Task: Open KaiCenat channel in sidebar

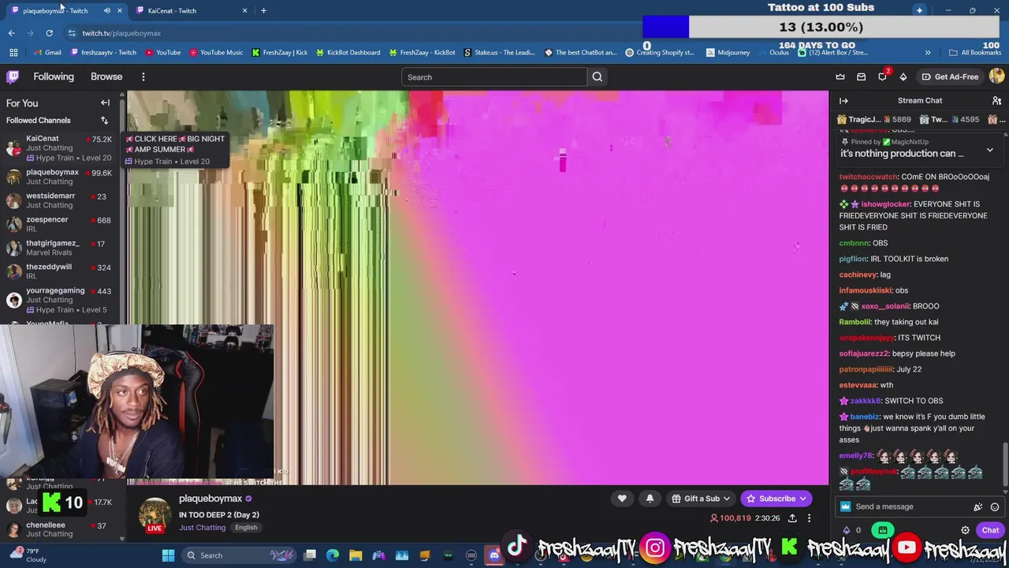Action: pyautogui.click(x=60, y=148)
